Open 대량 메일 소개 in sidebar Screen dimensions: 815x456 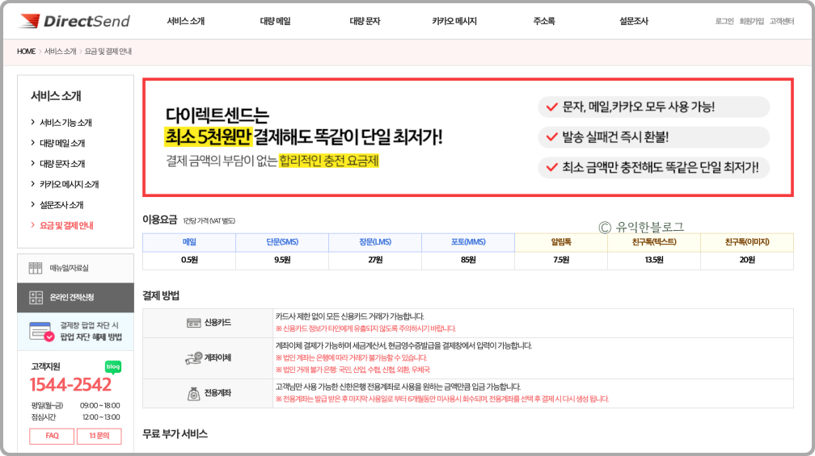(x=62, y=143)
